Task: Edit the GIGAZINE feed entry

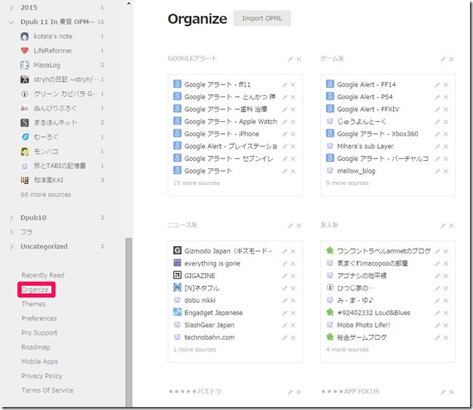Action: coord(285,276)
